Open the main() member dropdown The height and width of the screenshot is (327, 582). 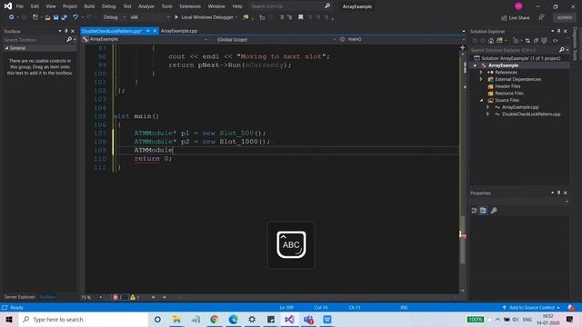[x=402, y=39]
